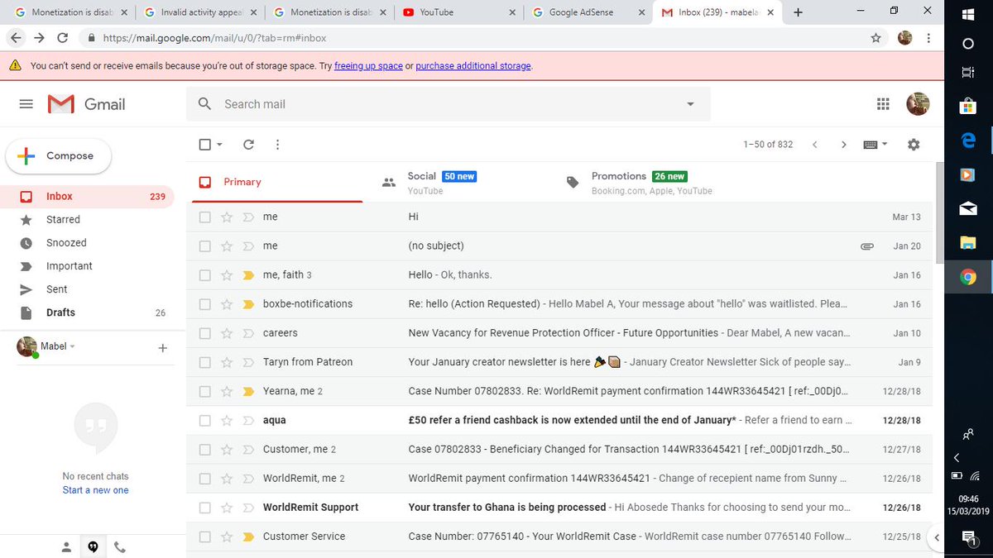This screenshot has height=558, width=993.
Task: Star the email from careers
Action: pos(227,333)
